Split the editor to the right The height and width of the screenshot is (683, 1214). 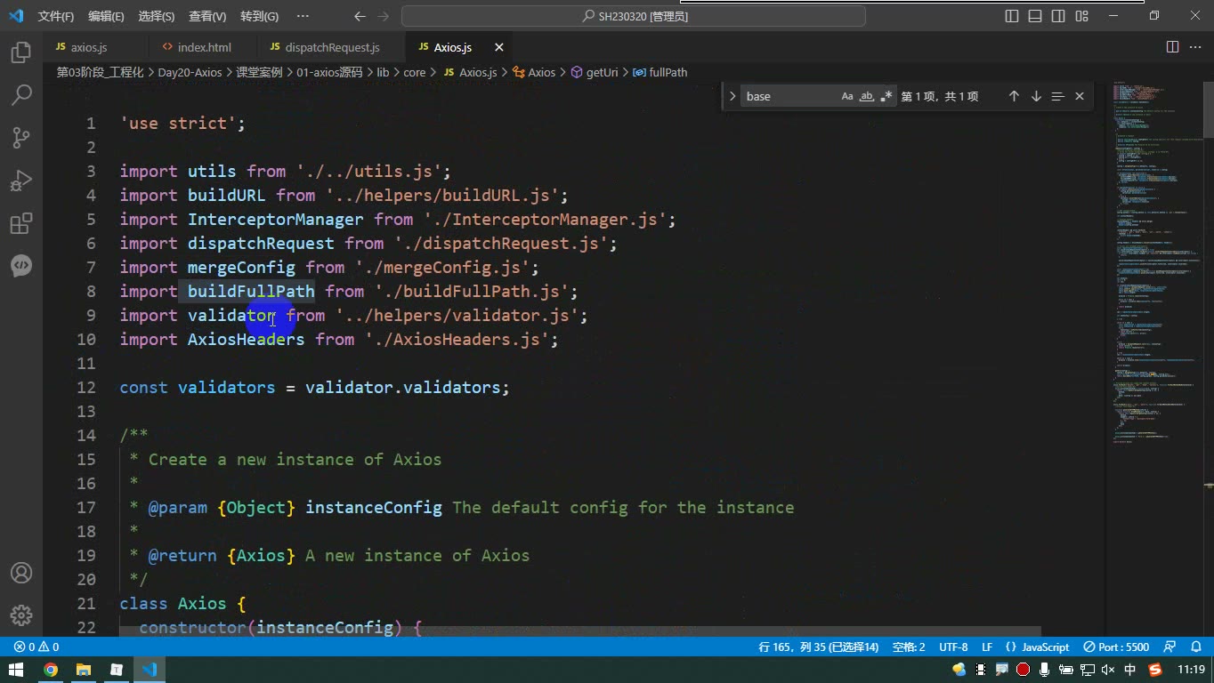[x=1173, y=47]
